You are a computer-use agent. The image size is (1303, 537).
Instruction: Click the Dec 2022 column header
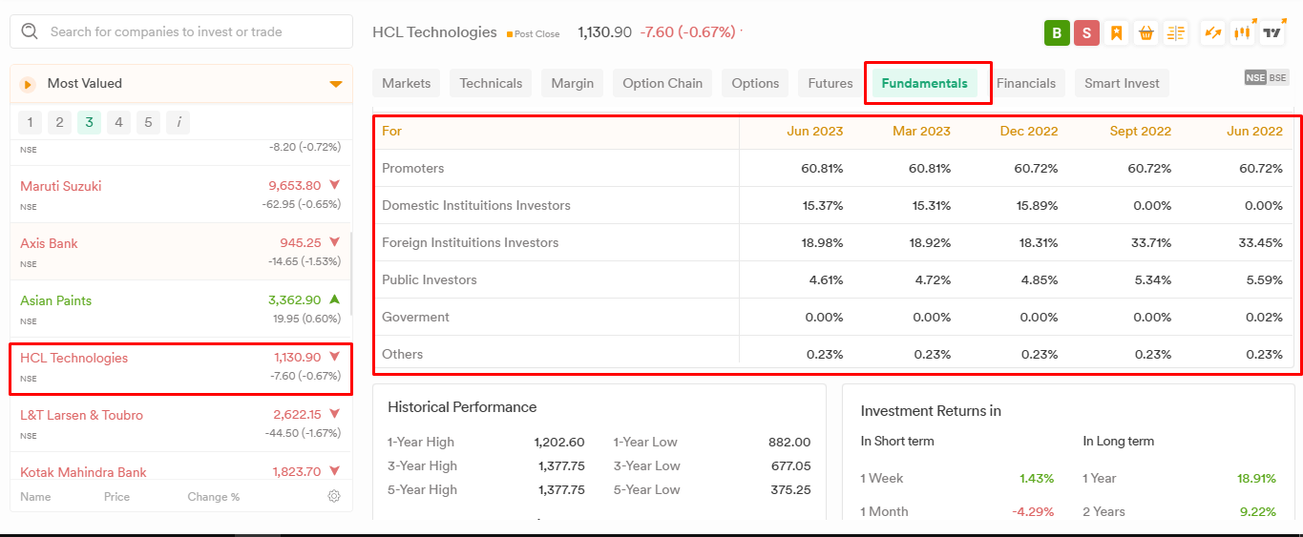coord(1029,131)
